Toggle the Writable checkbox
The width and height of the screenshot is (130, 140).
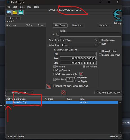[x=54, y=67]
